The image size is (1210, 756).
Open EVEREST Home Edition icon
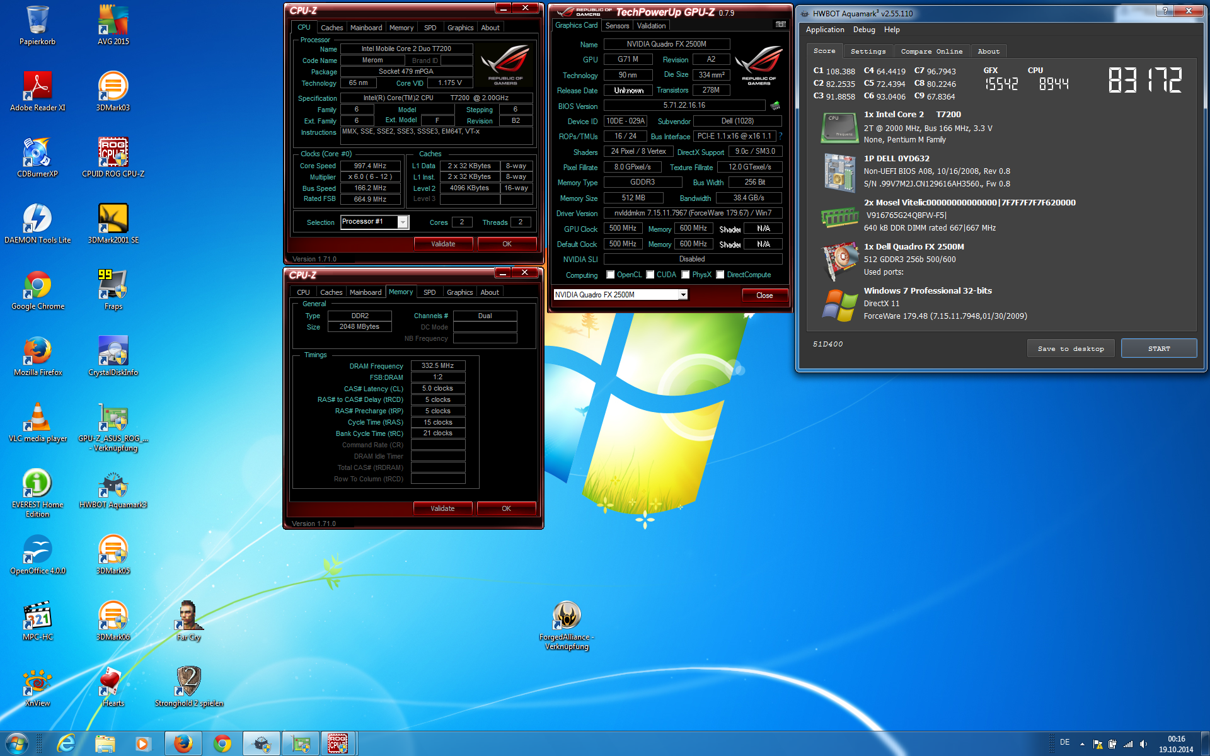tap(38, 493)
